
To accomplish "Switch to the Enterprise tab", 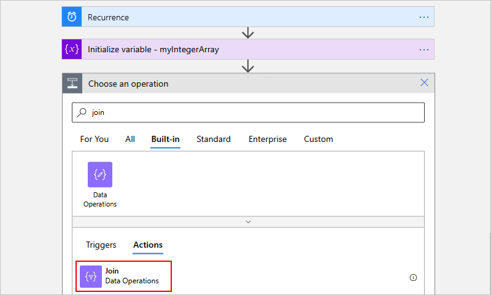I will coord(267,140).
